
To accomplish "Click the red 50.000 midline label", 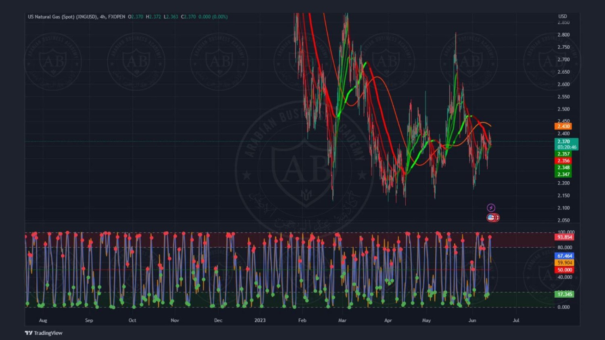I will tap(564, 270).
